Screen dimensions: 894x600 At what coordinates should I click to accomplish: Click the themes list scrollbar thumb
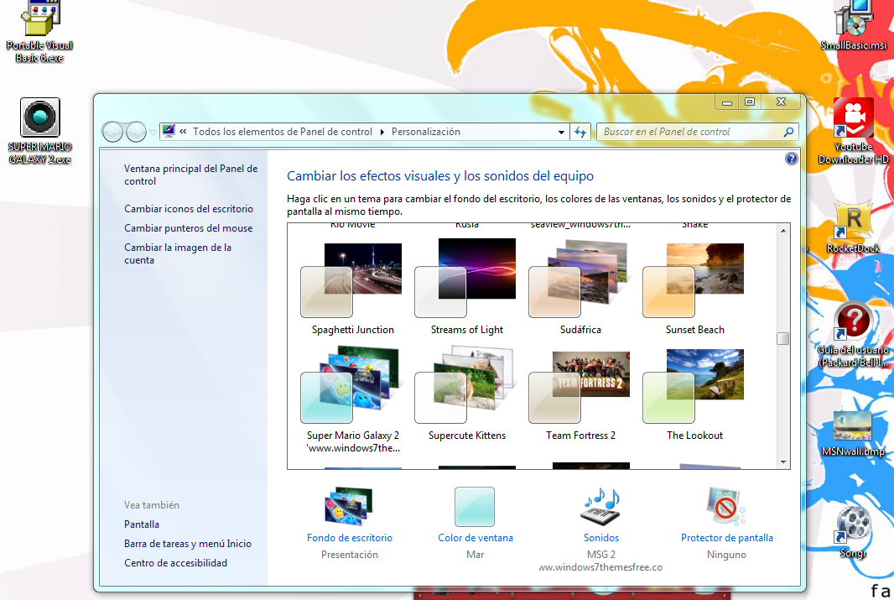pyautogui.click(x=783, y=338)
